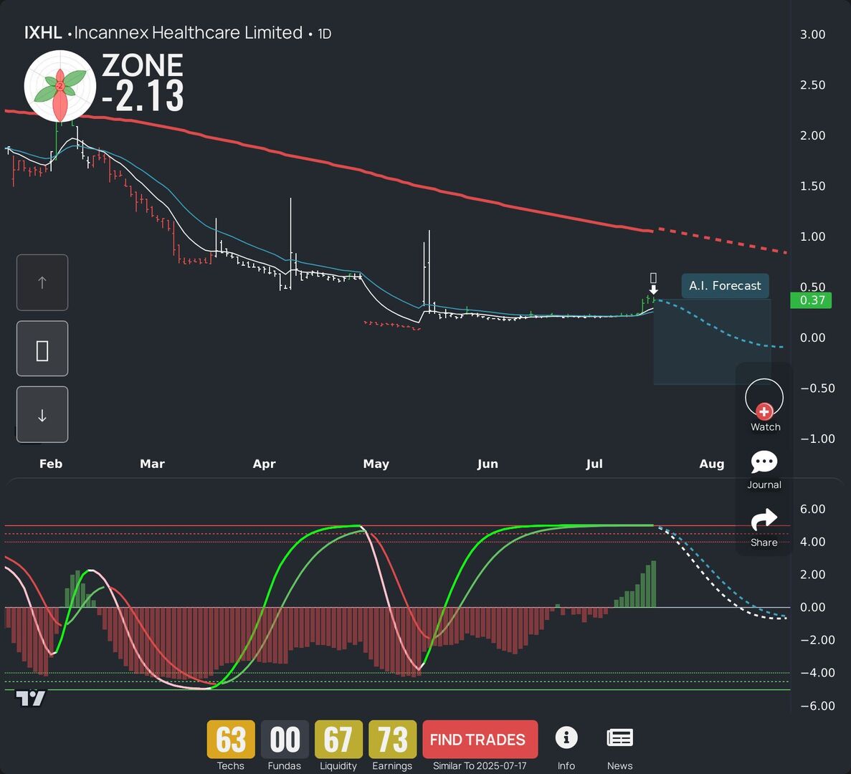Open the Info circle icon

(566, 737)
